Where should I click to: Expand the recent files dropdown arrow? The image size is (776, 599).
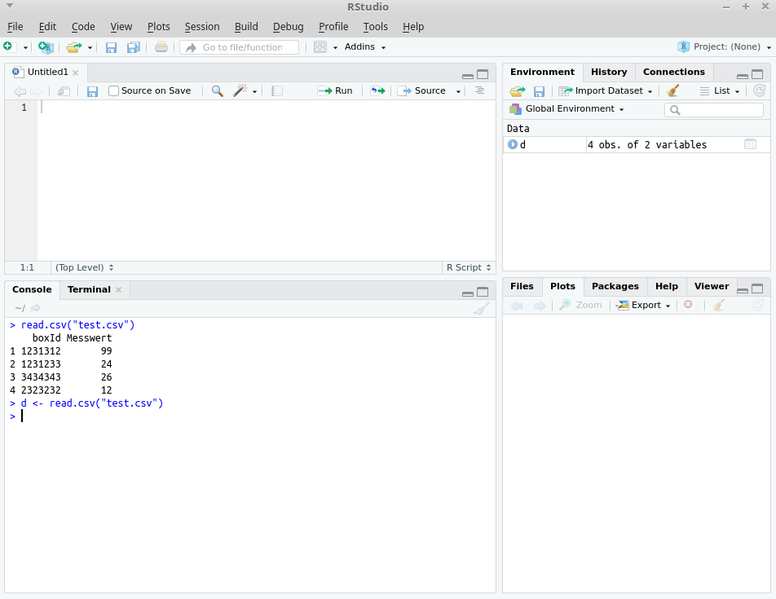[x=90, y=48]
